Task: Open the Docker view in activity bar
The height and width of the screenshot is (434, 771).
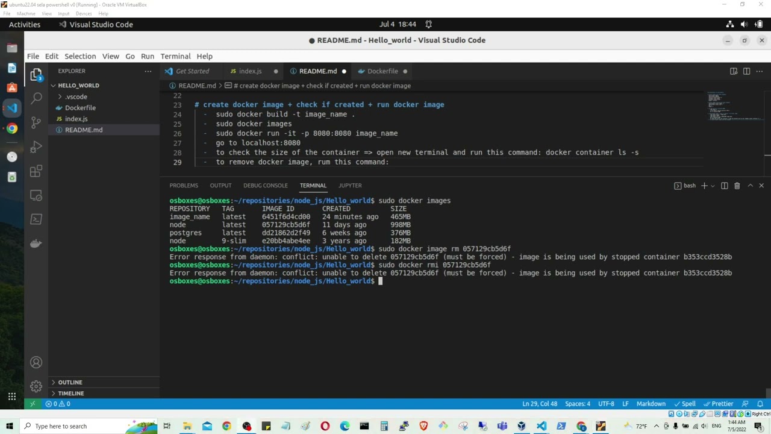Action: [x=36, y=244]
